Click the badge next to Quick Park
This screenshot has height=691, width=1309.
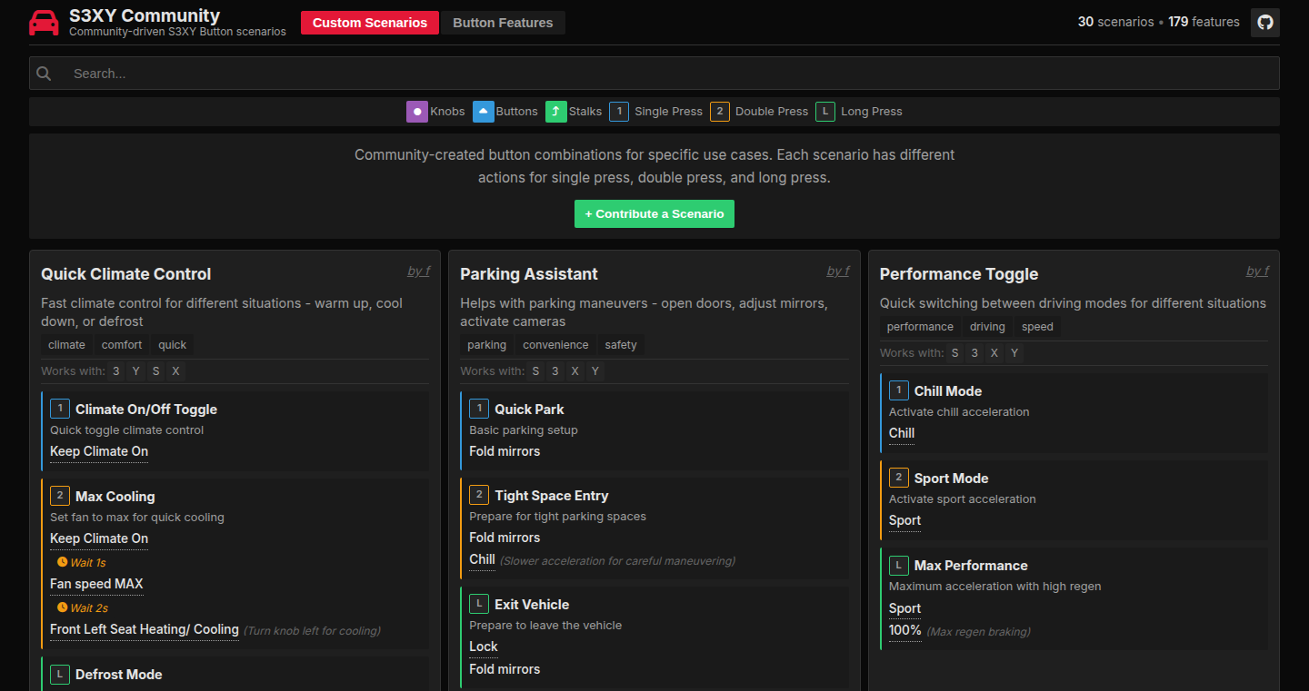(x=479, y=409)
